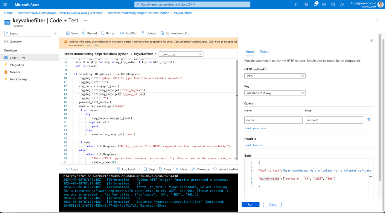Click the my_key_value line in Body editor
Image resolution: width=385 pixels, height=213 pixels.
point(297,178)
